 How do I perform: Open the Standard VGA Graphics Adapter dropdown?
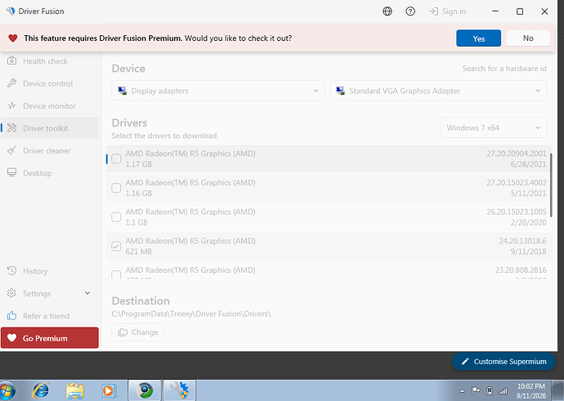coord(438,91)
